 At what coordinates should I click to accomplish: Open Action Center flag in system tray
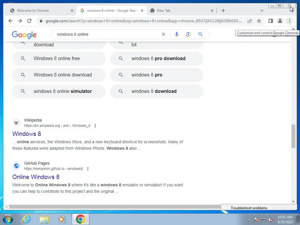click(256, 219)
